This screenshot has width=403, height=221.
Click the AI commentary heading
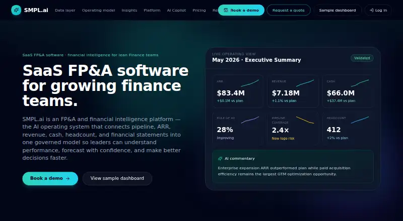[x=240, y=158]
